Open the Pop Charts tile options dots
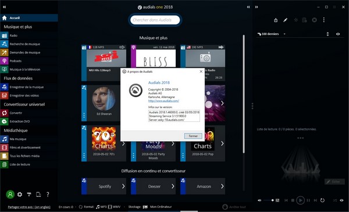 183,156
